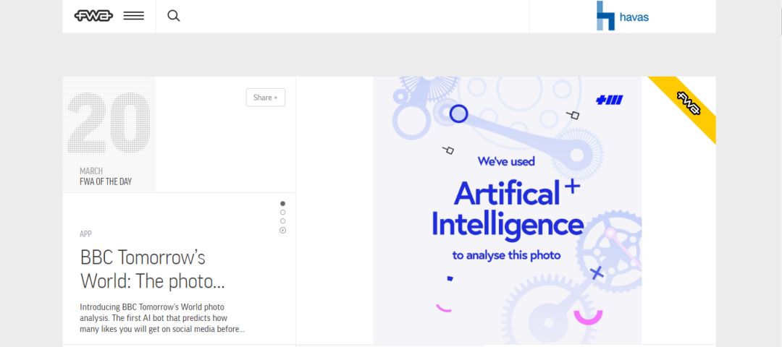Image resolution: width=782 pixels, height=347 pixels.
Task: Click the MARCH date text
Action: (91, 171)
